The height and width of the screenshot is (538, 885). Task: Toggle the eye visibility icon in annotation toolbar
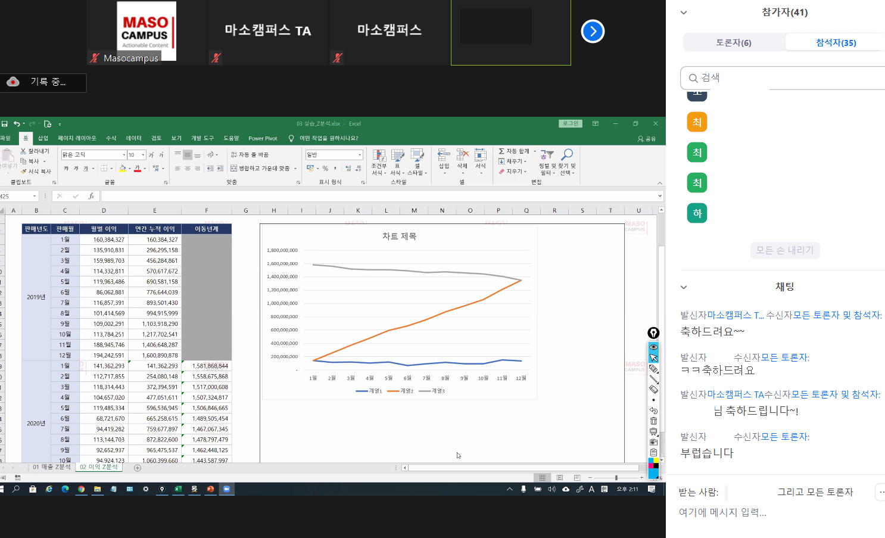click(653, 347)
